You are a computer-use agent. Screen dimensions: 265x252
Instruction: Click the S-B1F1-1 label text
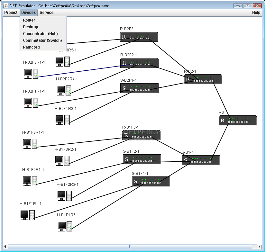(140, 174)
